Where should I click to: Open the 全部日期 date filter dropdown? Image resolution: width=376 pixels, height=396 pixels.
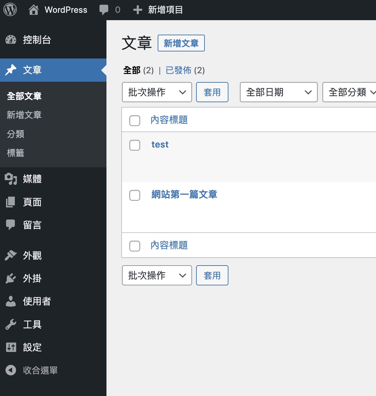279,92
